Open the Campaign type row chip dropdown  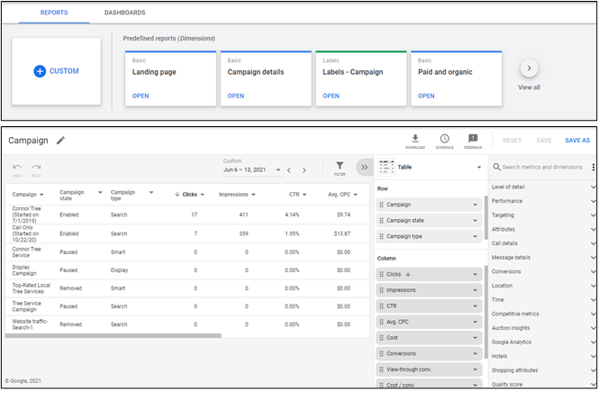tap(476, 236)
